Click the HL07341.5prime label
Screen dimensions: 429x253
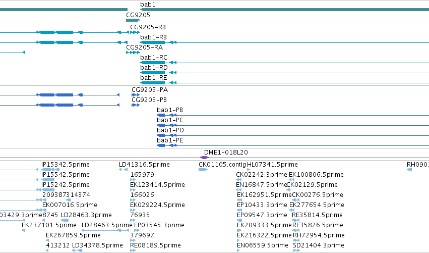tap(272, 165)
